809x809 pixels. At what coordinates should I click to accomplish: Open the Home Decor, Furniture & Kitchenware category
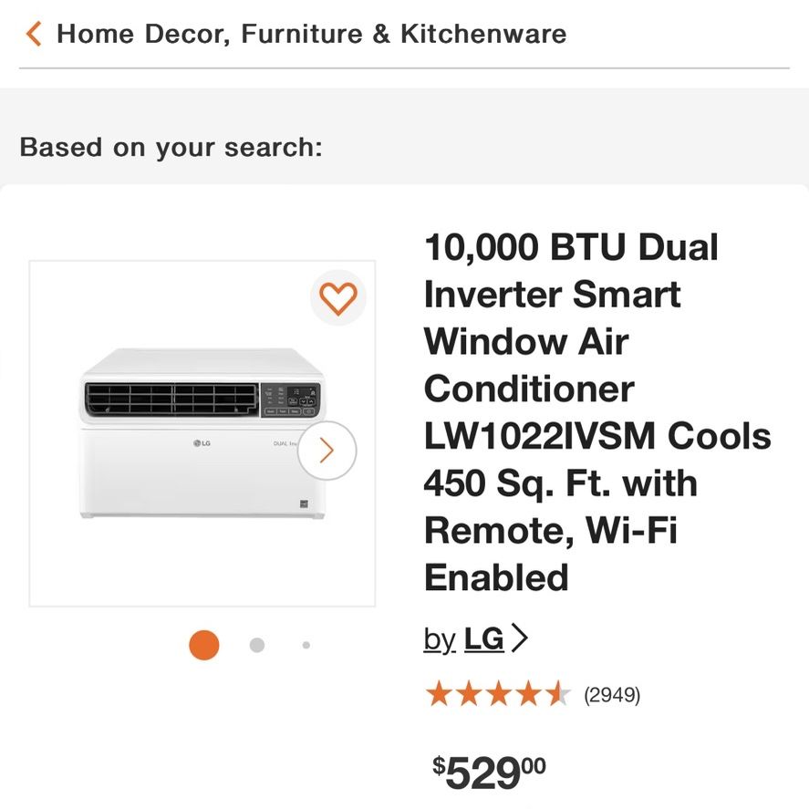coord(312,34)
